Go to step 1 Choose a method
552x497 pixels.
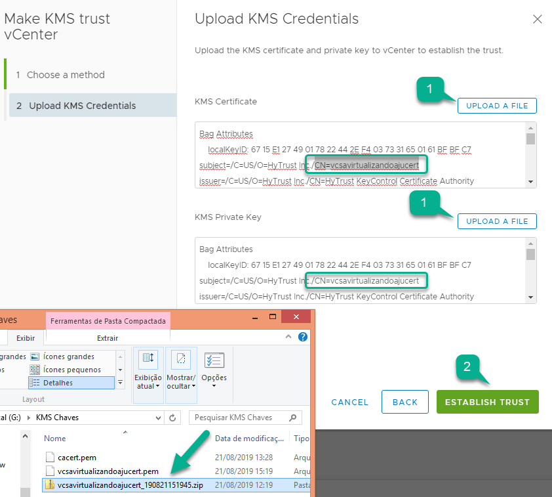(x=66, y=75)
